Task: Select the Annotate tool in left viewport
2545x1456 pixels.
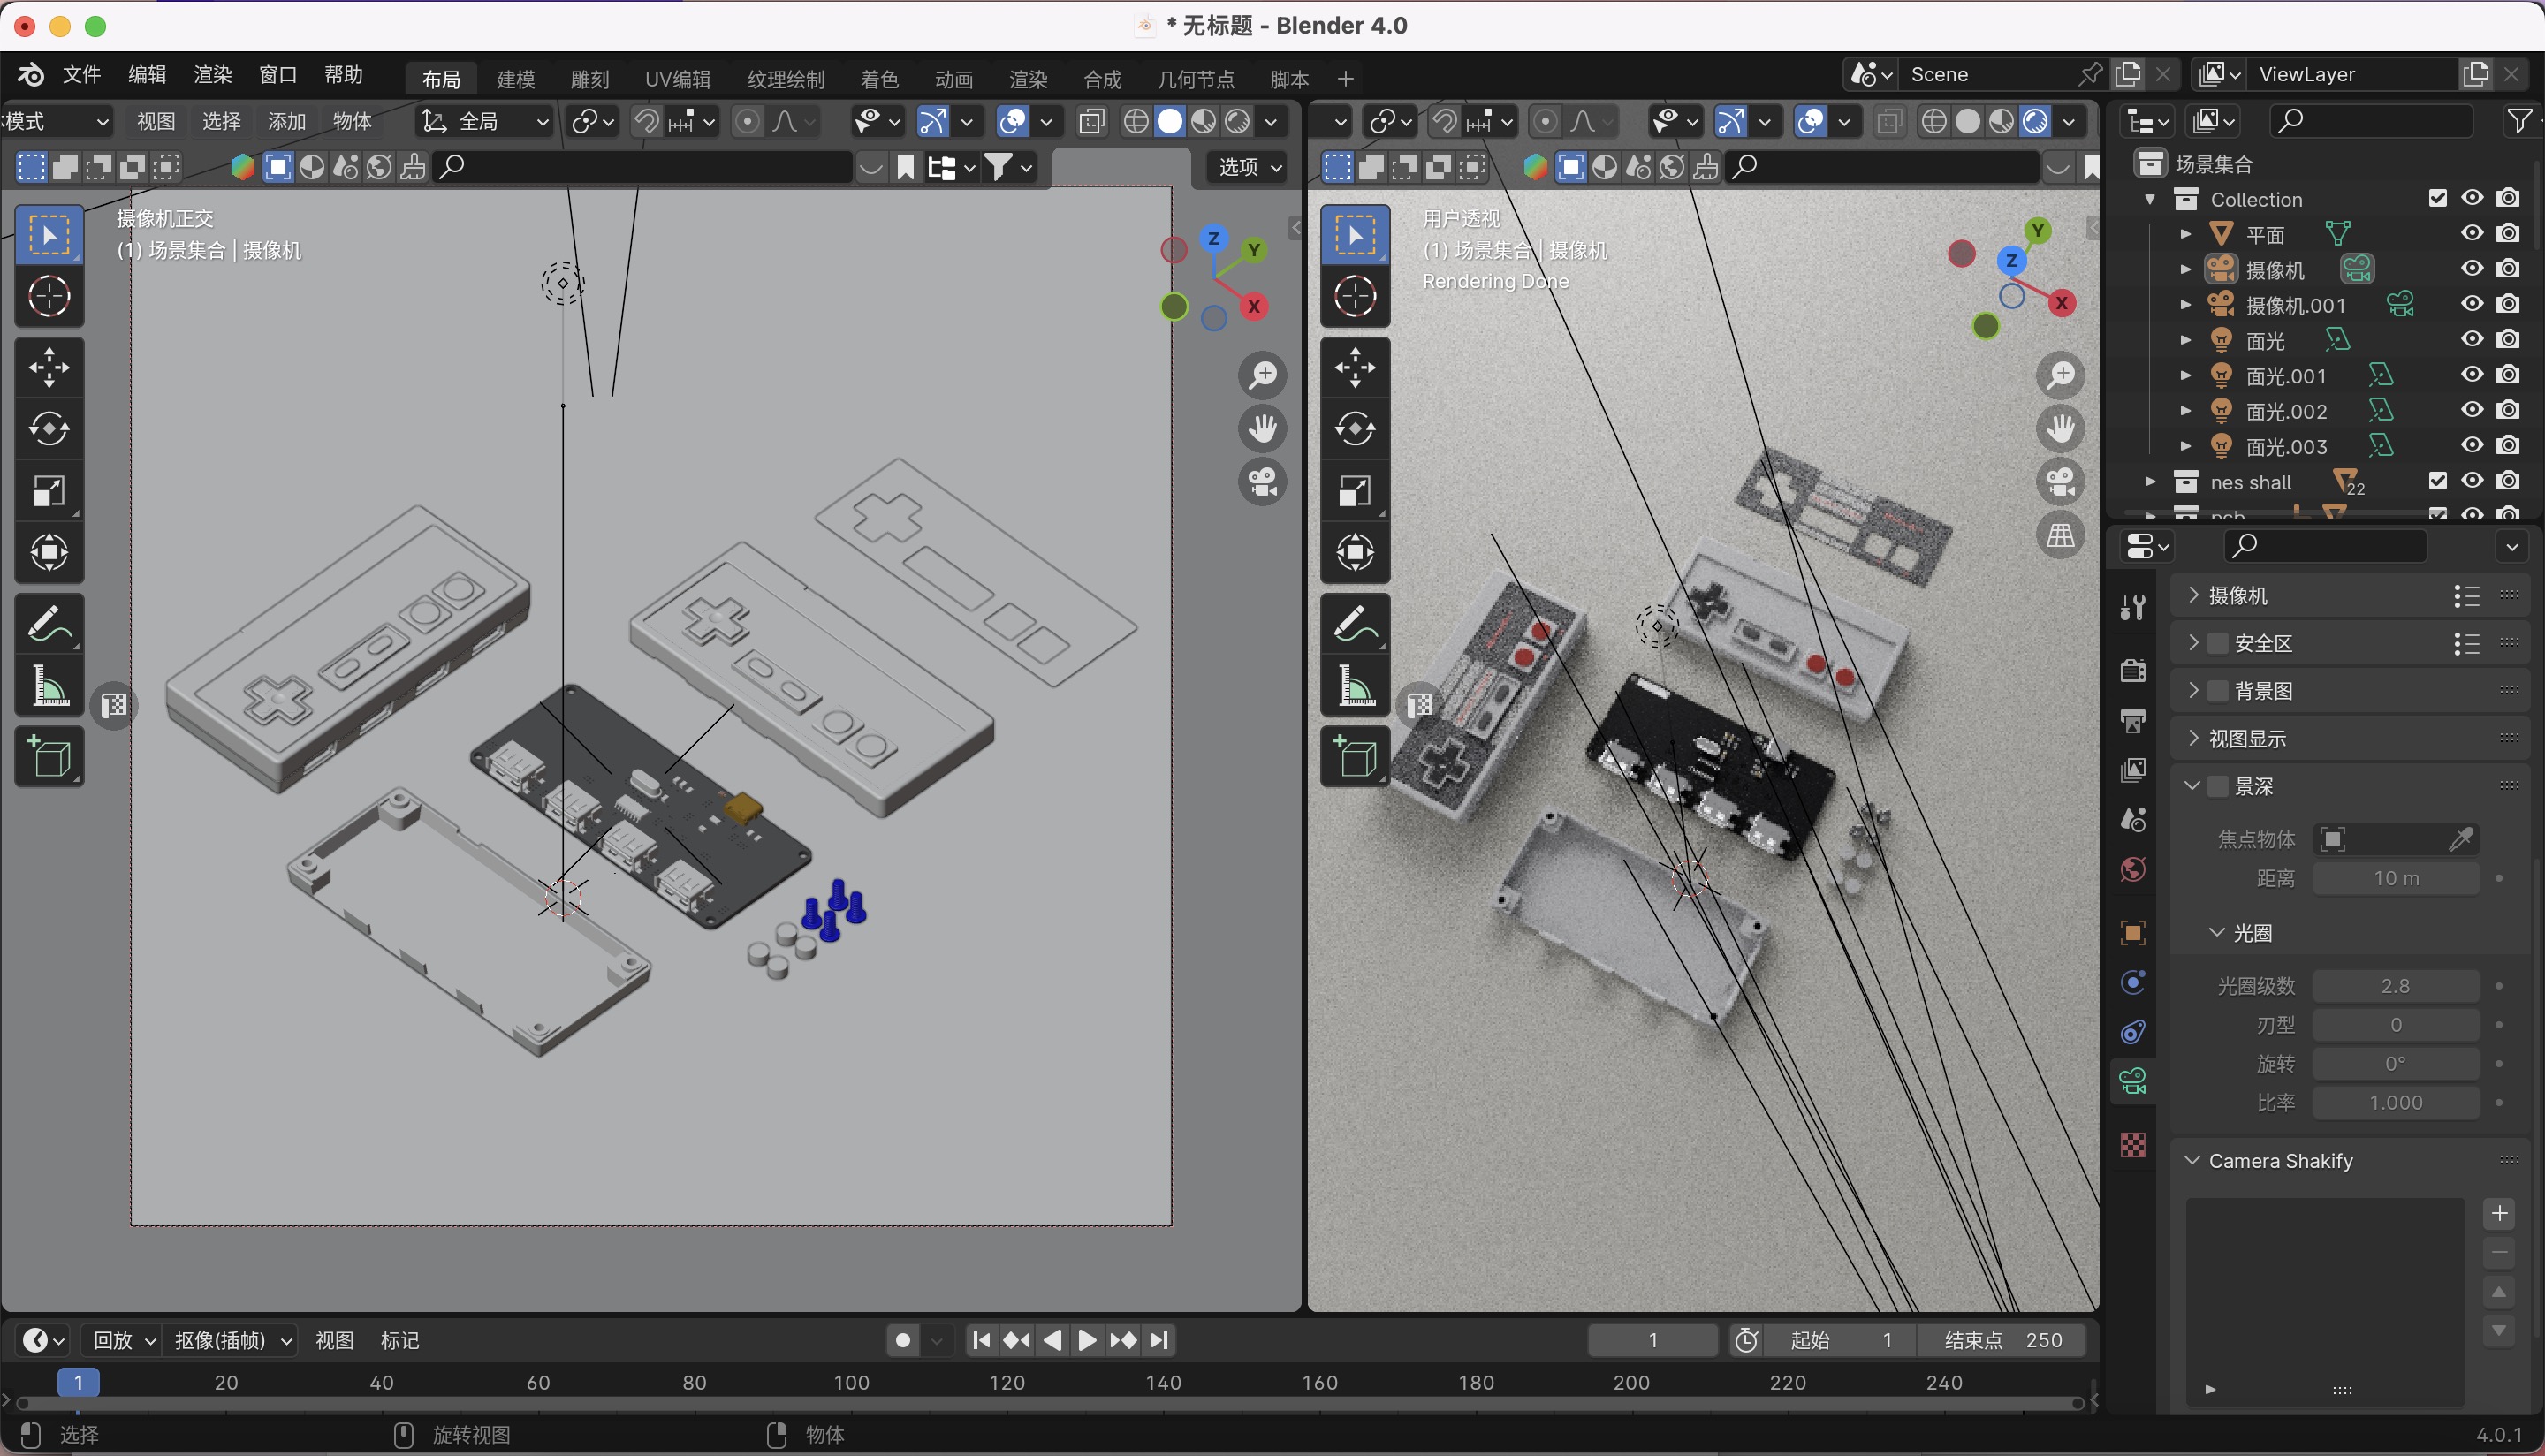Action: (x=49, y=625)
